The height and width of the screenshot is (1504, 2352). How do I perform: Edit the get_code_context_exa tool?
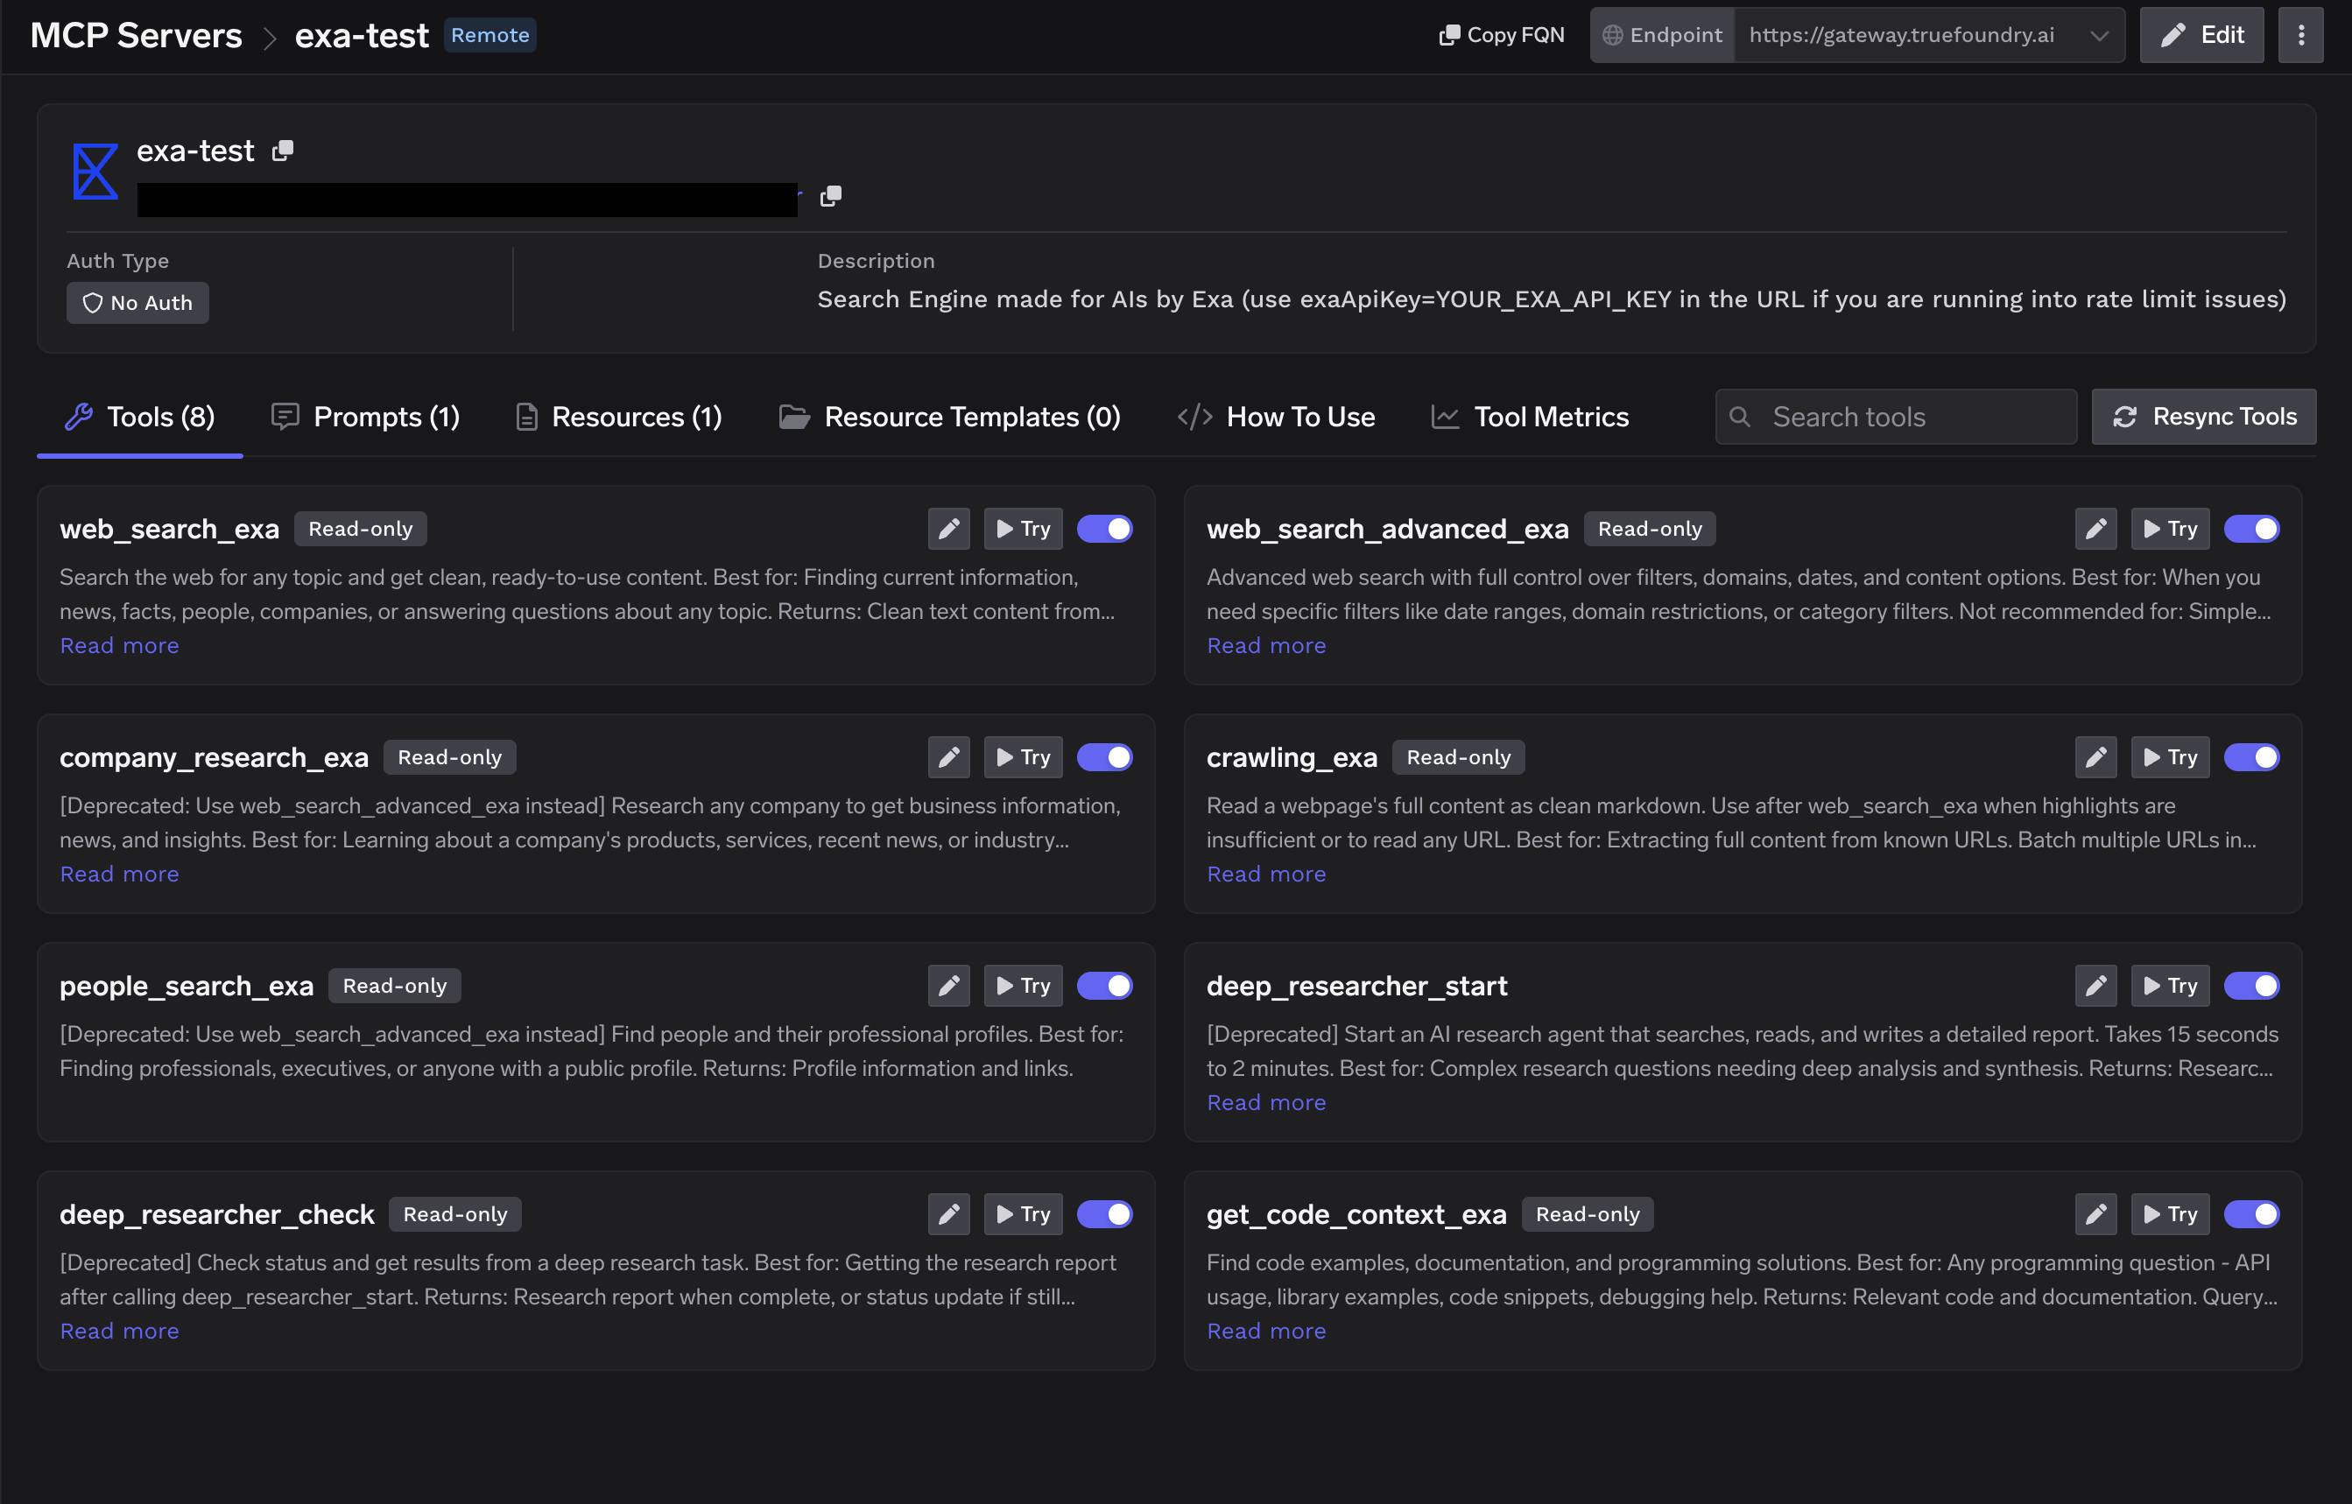click(2095, 1215)
